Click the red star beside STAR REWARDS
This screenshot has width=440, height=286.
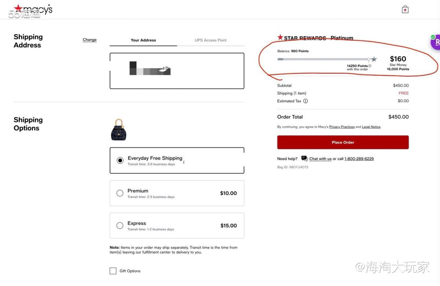tap(280, 37)
